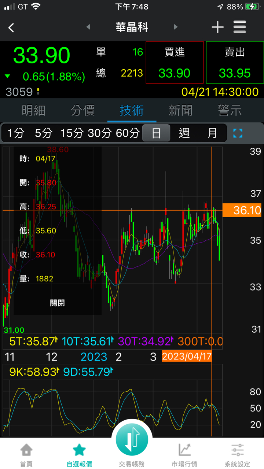The width and height of the screenshot is (264, 469).
Task: Tap the 2023 year label on axis
Action: tap(94, 357)
